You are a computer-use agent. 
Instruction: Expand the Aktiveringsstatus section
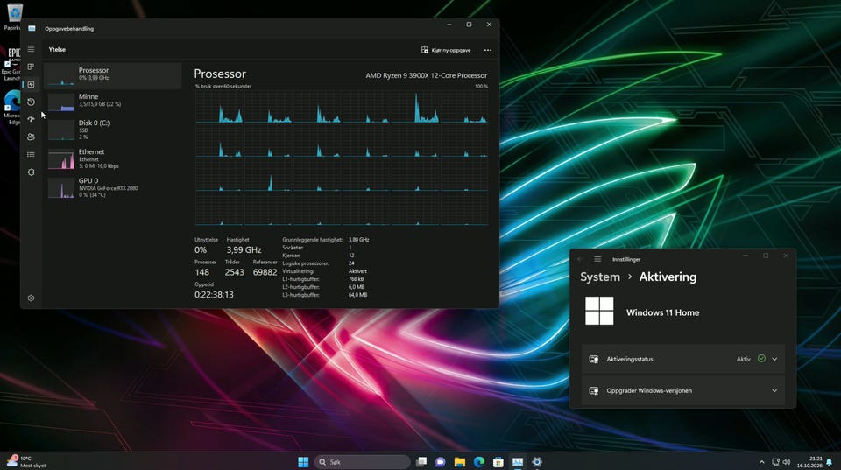point(682,359)
